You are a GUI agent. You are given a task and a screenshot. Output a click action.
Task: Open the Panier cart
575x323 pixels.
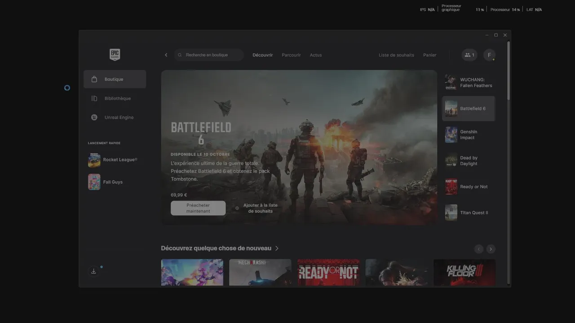coord(429,55)
